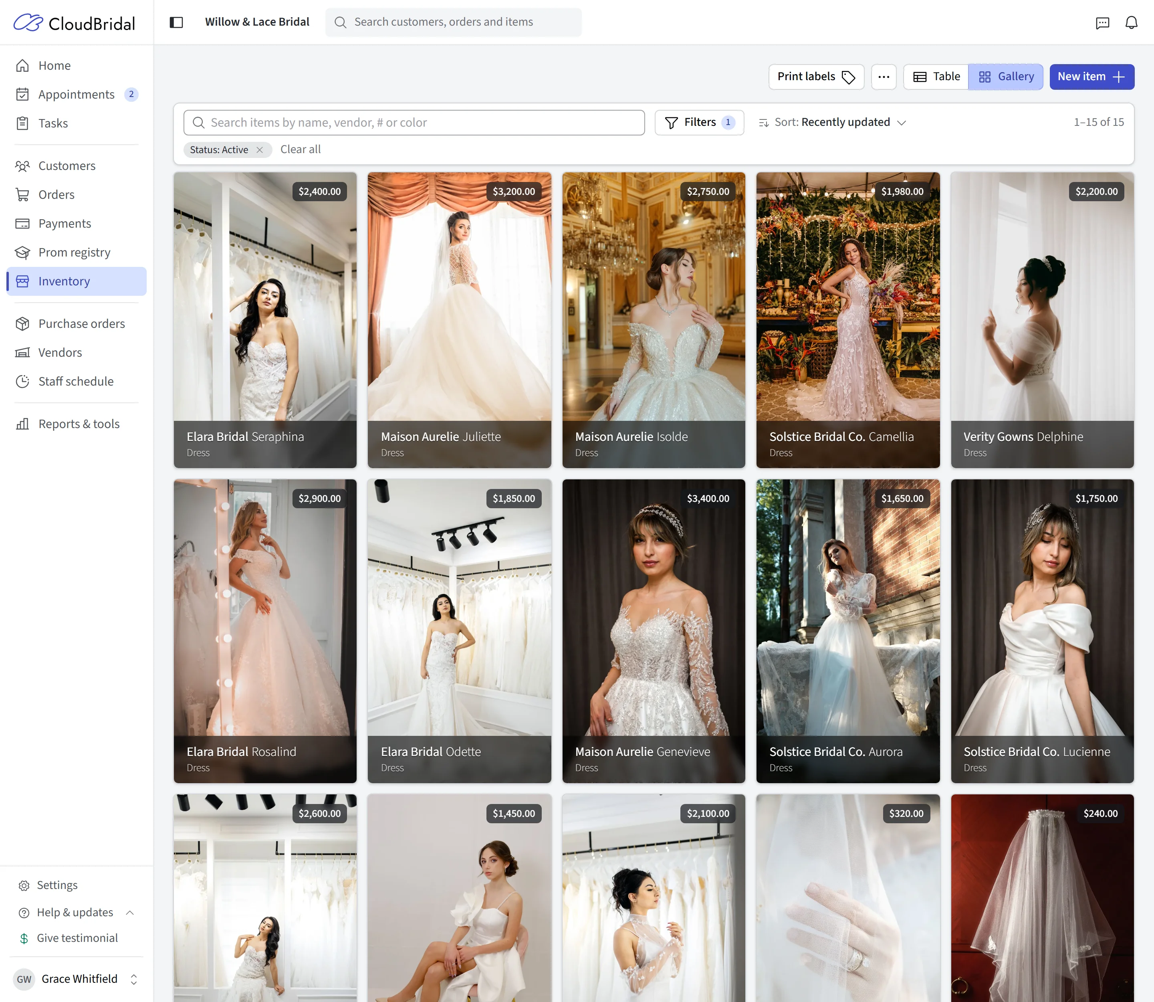Open Payments page
The image size is (1154, 1002).
77,223
